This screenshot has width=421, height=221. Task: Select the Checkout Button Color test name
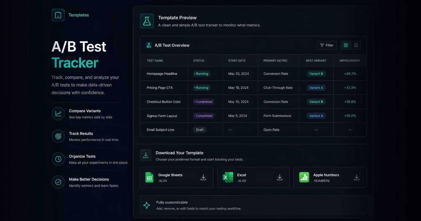coord(164,102)
